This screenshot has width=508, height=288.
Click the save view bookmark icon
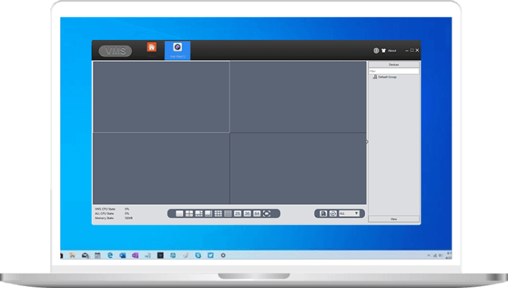(x=323, y=214)
